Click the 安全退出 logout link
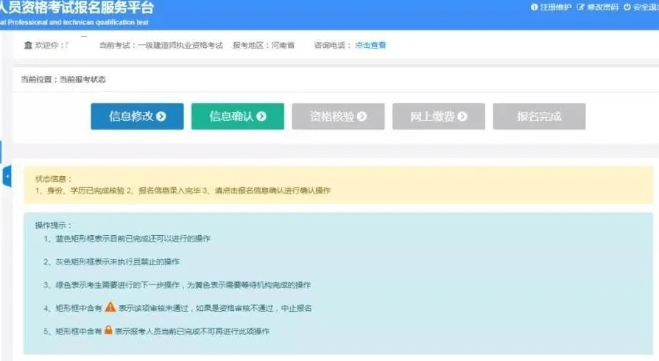Viewport: 659px width, 361px height. pos(646,7)
